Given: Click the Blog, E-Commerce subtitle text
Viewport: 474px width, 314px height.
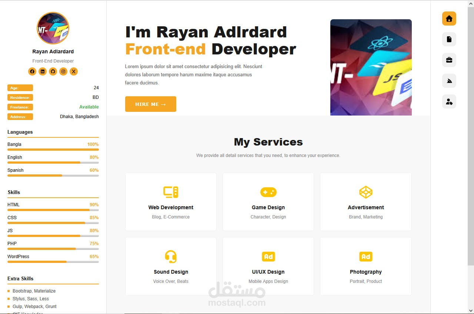Looking at the screenshot, I should (x=171, y=217).
